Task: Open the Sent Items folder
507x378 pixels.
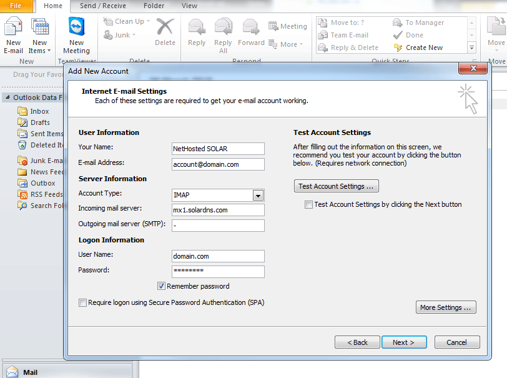Action: click(41, 134)
